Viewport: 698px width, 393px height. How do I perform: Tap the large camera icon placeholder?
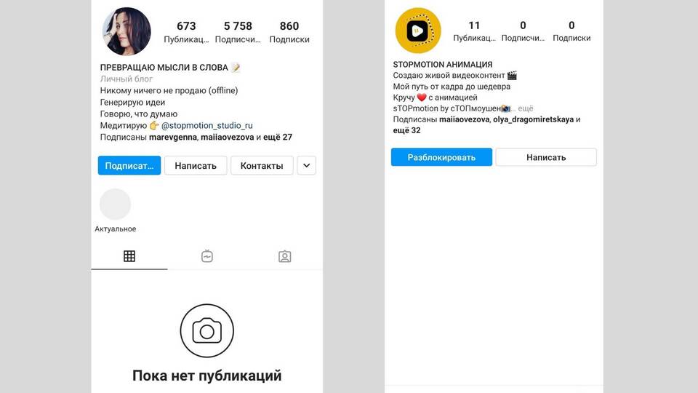[x=207, y=330]
